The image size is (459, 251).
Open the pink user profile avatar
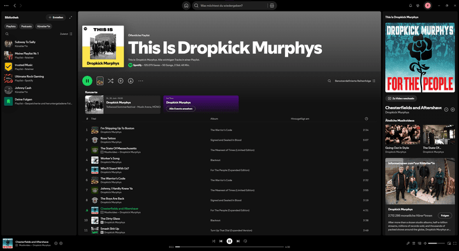[x=428, y=6]
